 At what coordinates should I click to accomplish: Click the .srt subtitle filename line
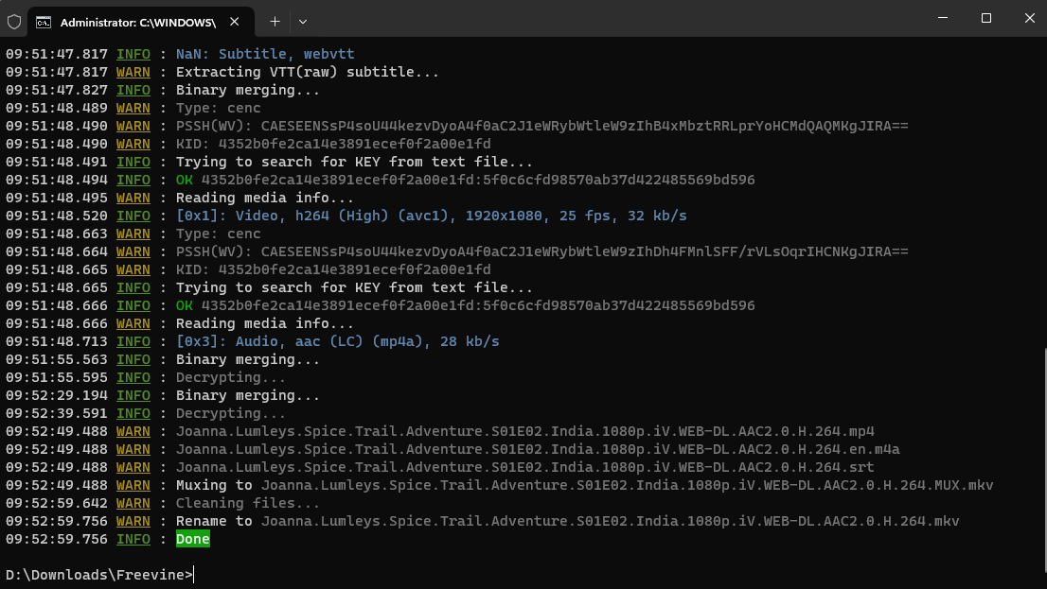click(x=524, y=467)
